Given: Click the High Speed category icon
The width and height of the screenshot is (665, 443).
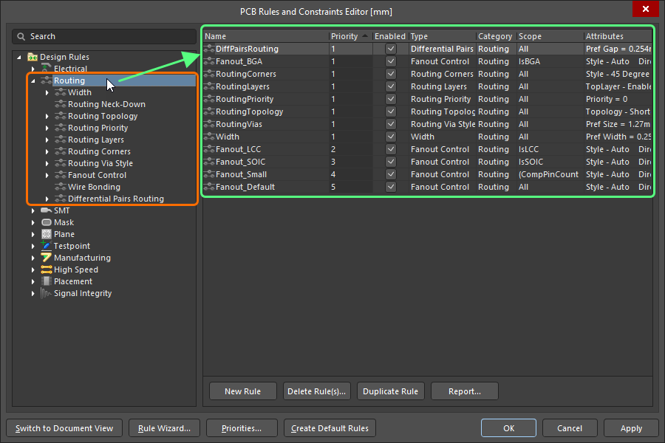Looking at the screenshot, I should click(47, 269).
